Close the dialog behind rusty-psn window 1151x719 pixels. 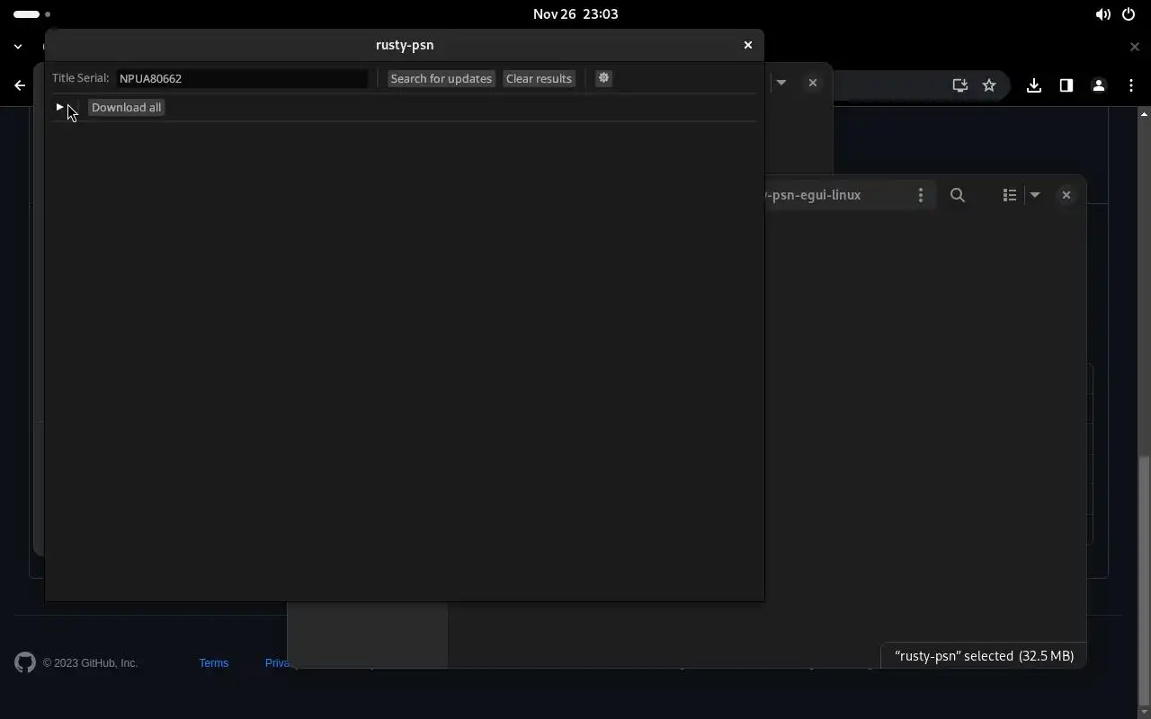point(812,83)
